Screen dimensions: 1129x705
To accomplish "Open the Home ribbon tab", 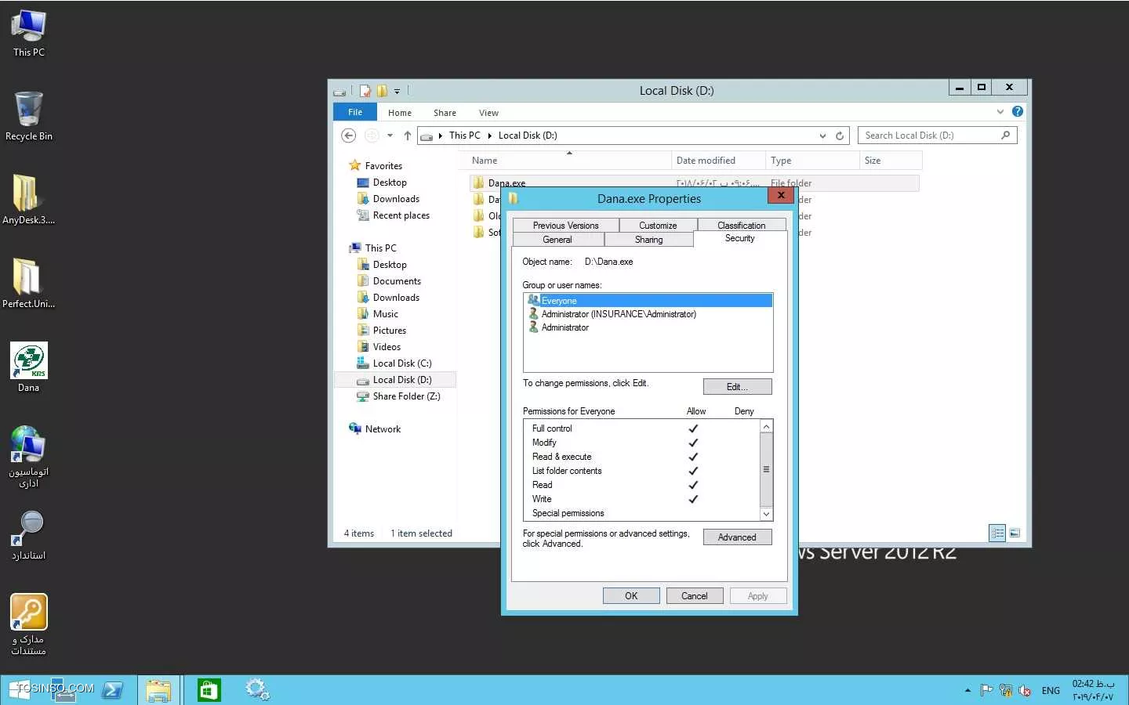I will coord(400,113).
